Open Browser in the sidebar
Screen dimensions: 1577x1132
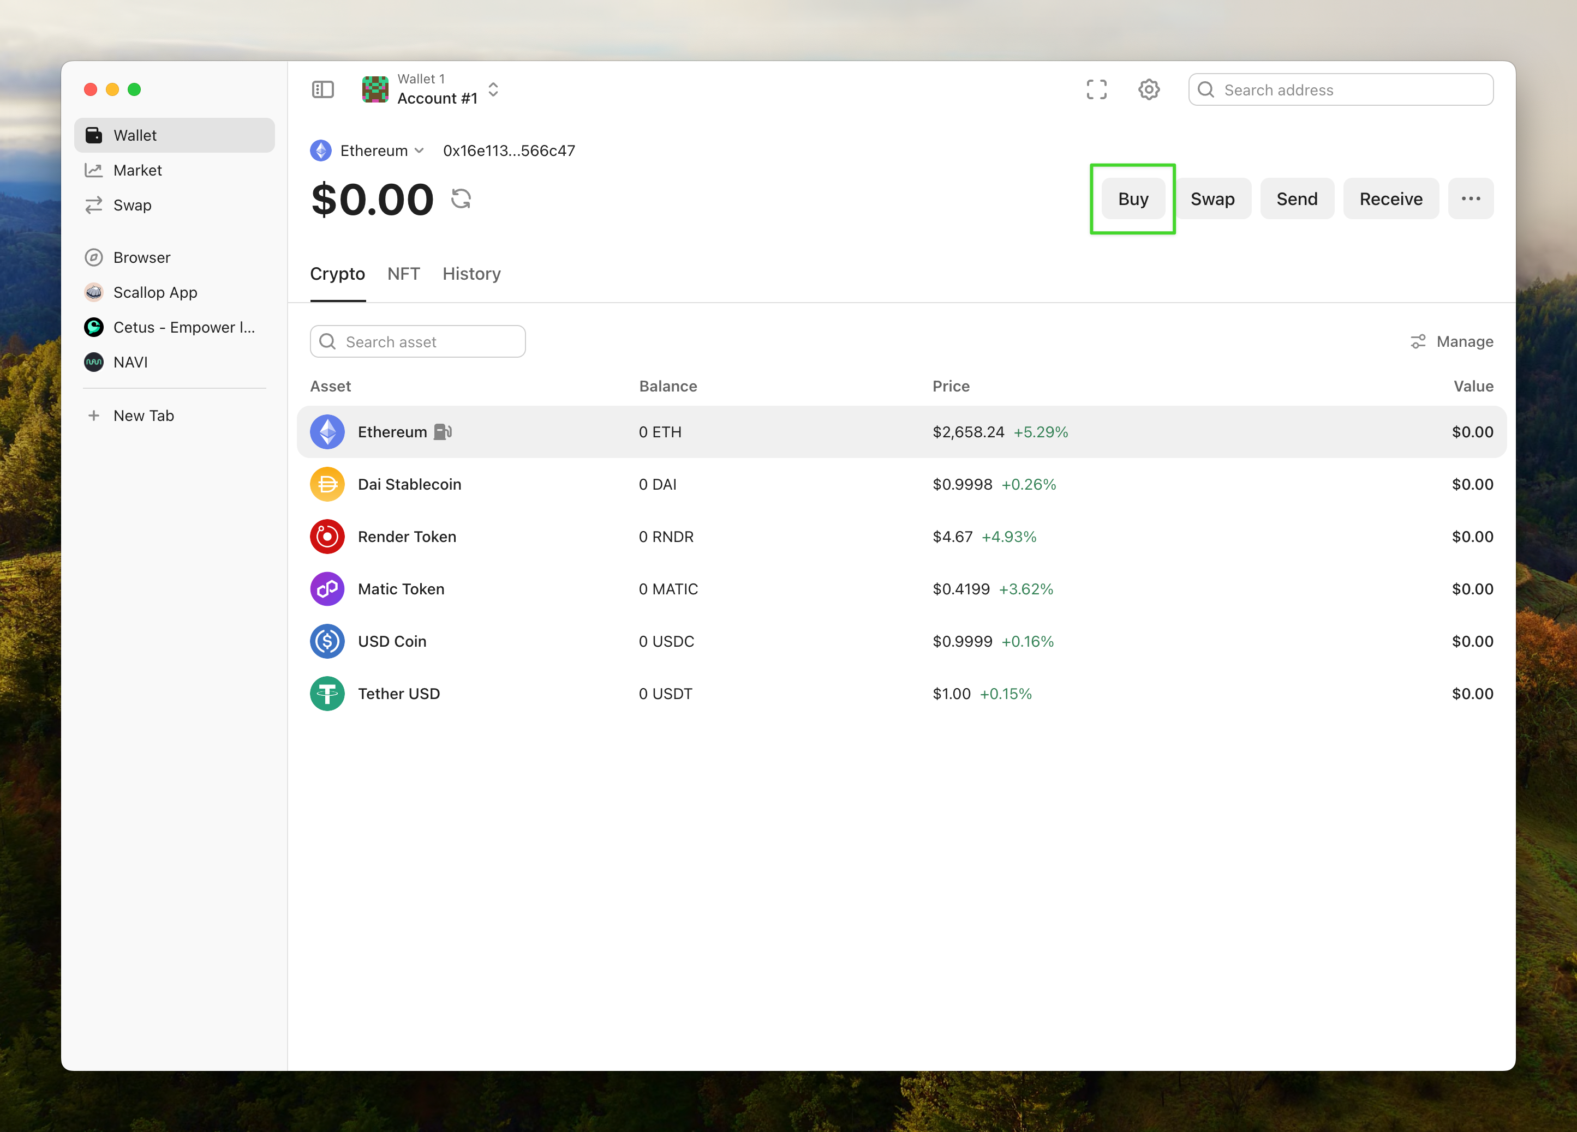pos(175,258)
